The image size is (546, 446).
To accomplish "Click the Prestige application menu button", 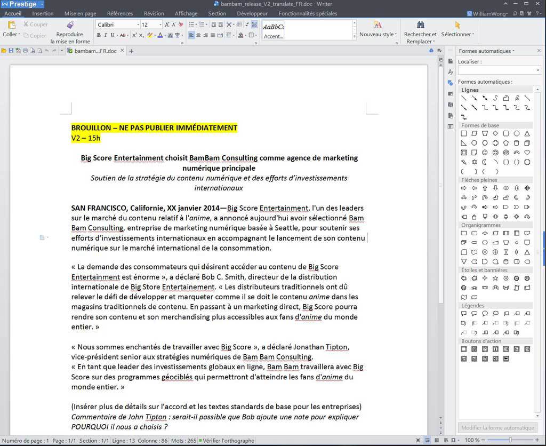I will 22,4.
